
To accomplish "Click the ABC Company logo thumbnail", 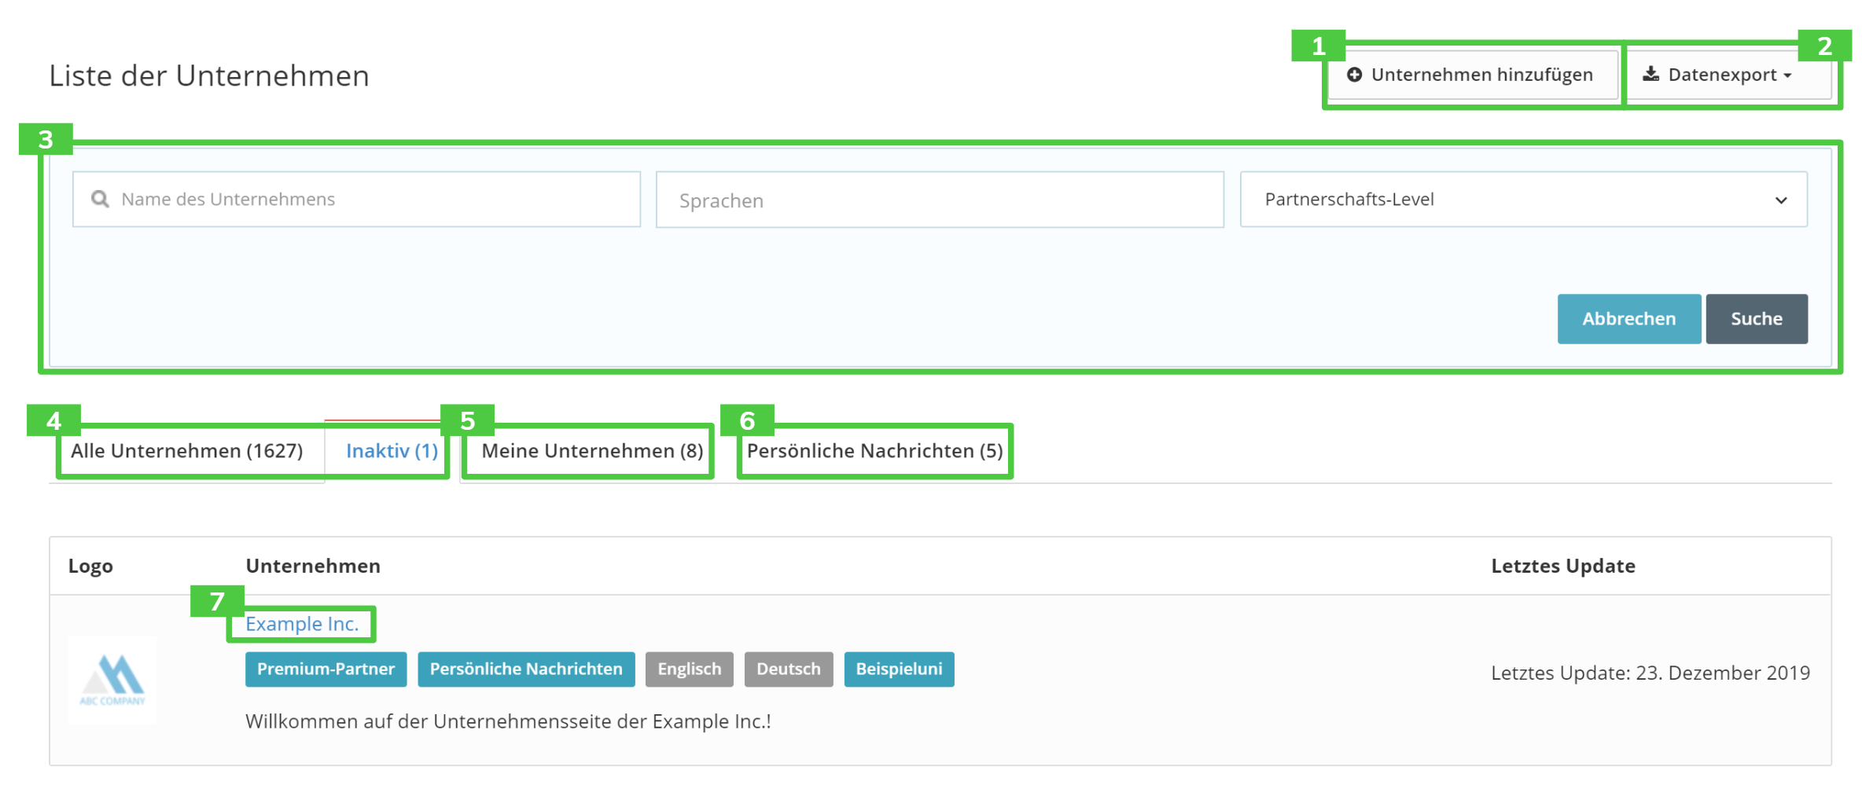I will [112, 680].
